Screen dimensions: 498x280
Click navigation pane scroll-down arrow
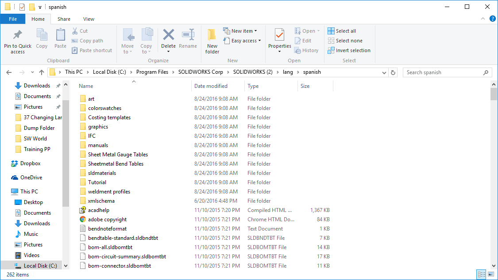click(66, 266)
